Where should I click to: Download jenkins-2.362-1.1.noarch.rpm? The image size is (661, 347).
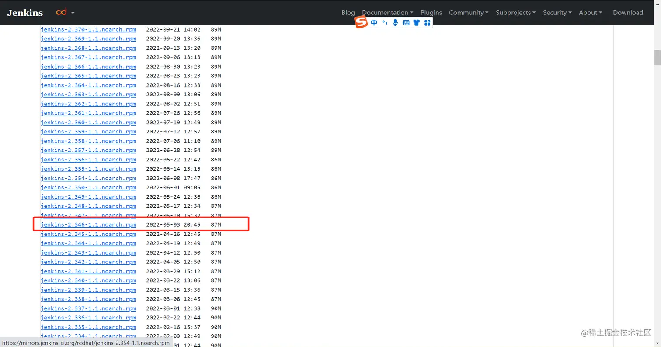pyautogui.click(x=88, y=104)
